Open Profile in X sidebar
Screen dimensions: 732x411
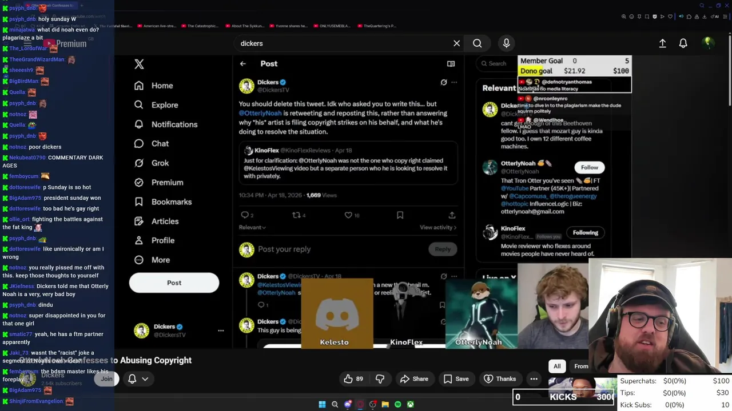coord(154,241)
